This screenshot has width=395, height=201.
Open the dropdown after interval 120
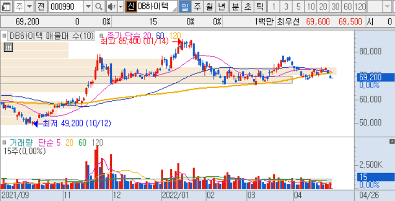387,7
